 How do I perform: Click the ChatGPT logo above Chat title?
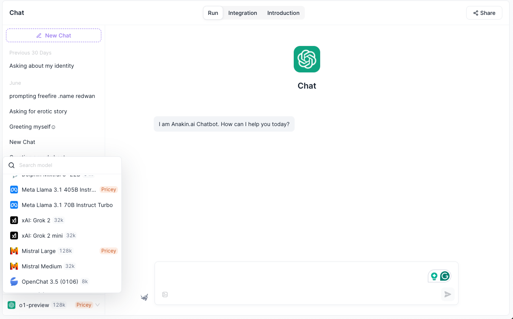307,59
